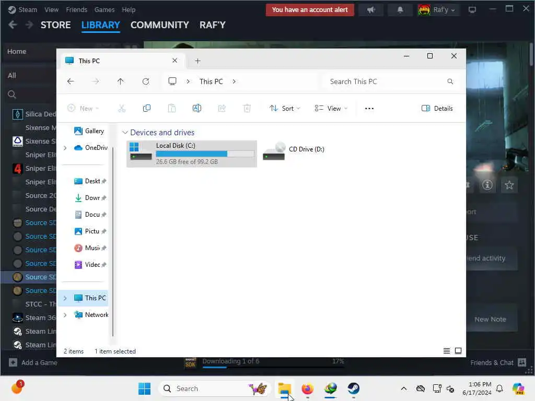Select the Local Disk (C:) drive
535x401 pixels.
pyautogui.click(x=191, y=154)
